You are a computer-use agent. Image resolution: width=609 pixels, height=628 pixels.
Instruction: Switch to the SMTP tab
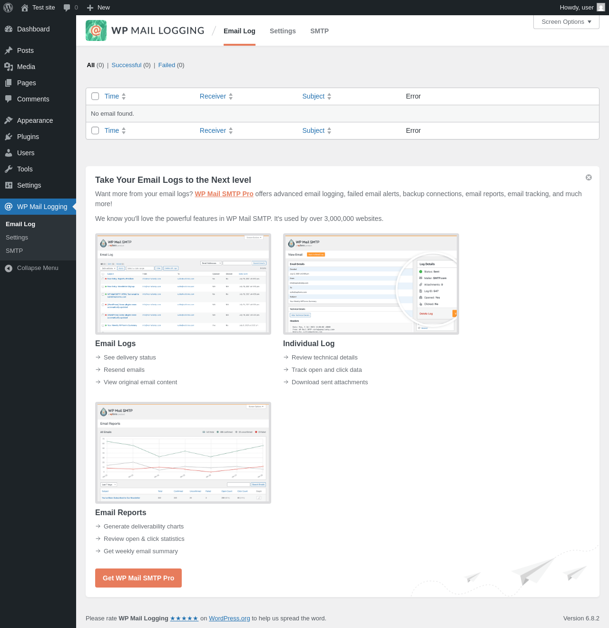point(319,31)
